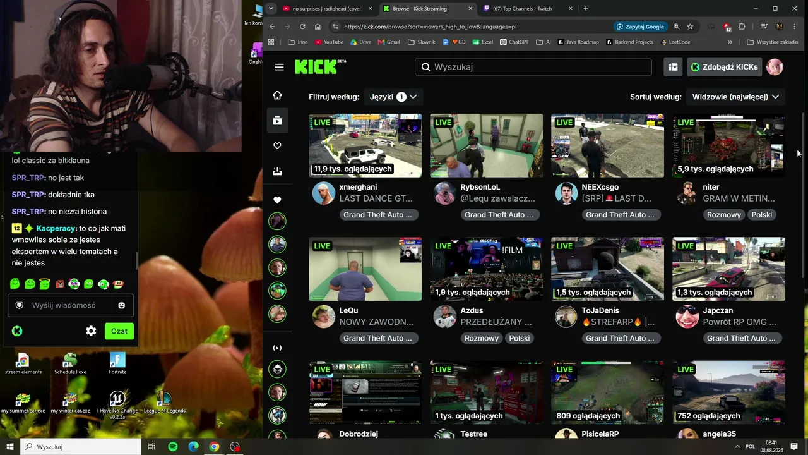The width and height of the screenshot is (808, 455).
Task: Expand the AI bookmarks folder
Action: tap(543, 42)
